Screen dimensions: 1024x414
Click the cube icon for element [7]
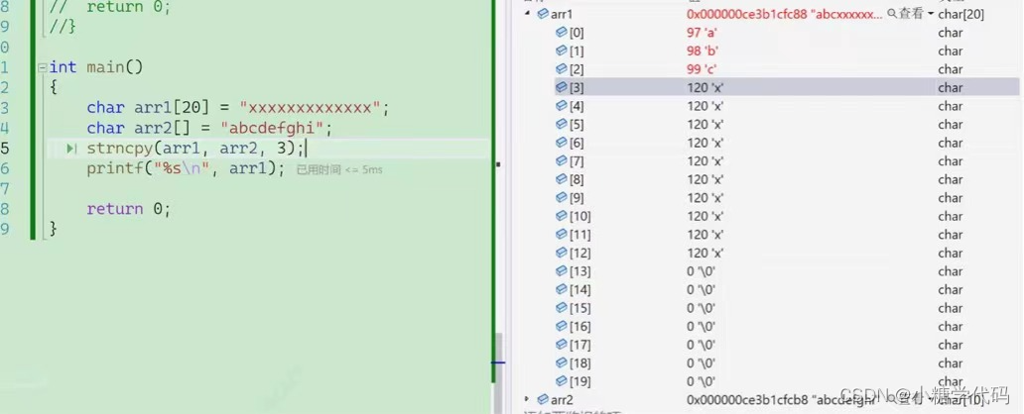[561, 160]
